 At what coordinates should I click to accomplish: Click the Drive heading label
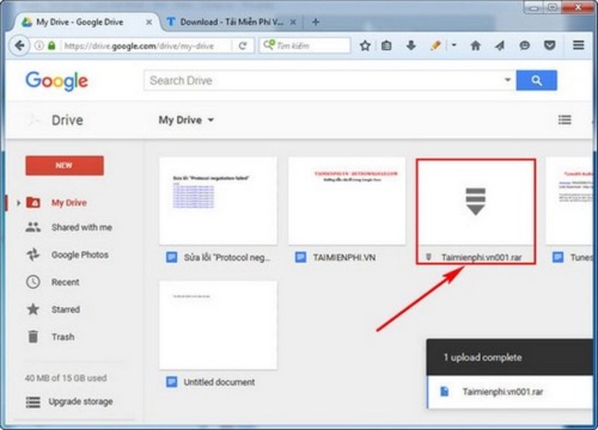67,120
